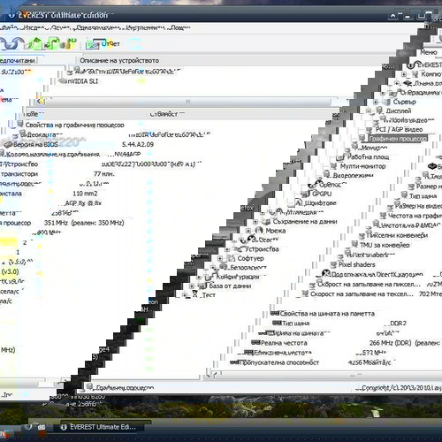Click the Софтуер icon in tree

pos(232,258)
